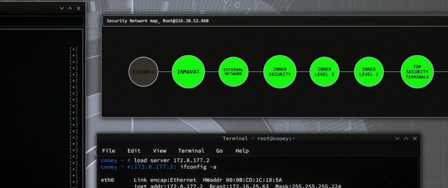The image size is (448, 188).
Task: Expand the View menu in Terminal
Action: [x=160, y=151]
